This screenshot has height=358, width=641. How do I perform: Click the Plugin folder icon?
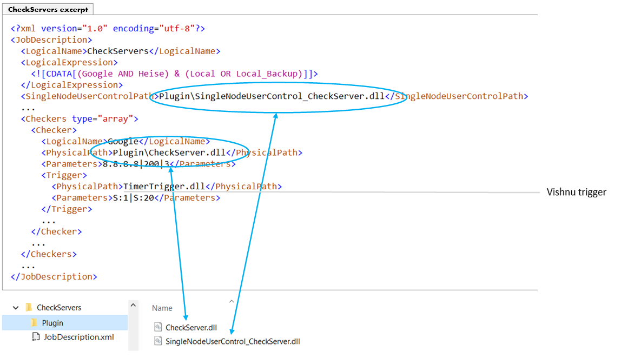34,323
